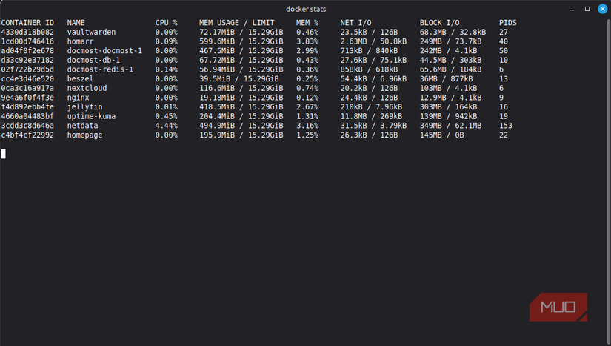Select the nextcloud container name
This screenshot has height=346, width=611.
pos(87,88)
